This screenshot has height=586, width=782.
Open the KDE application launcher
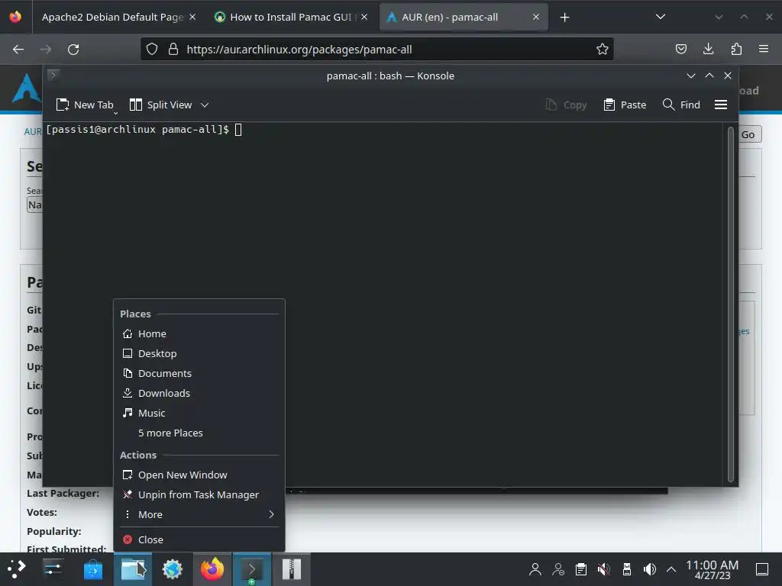[x=16, y=568]
